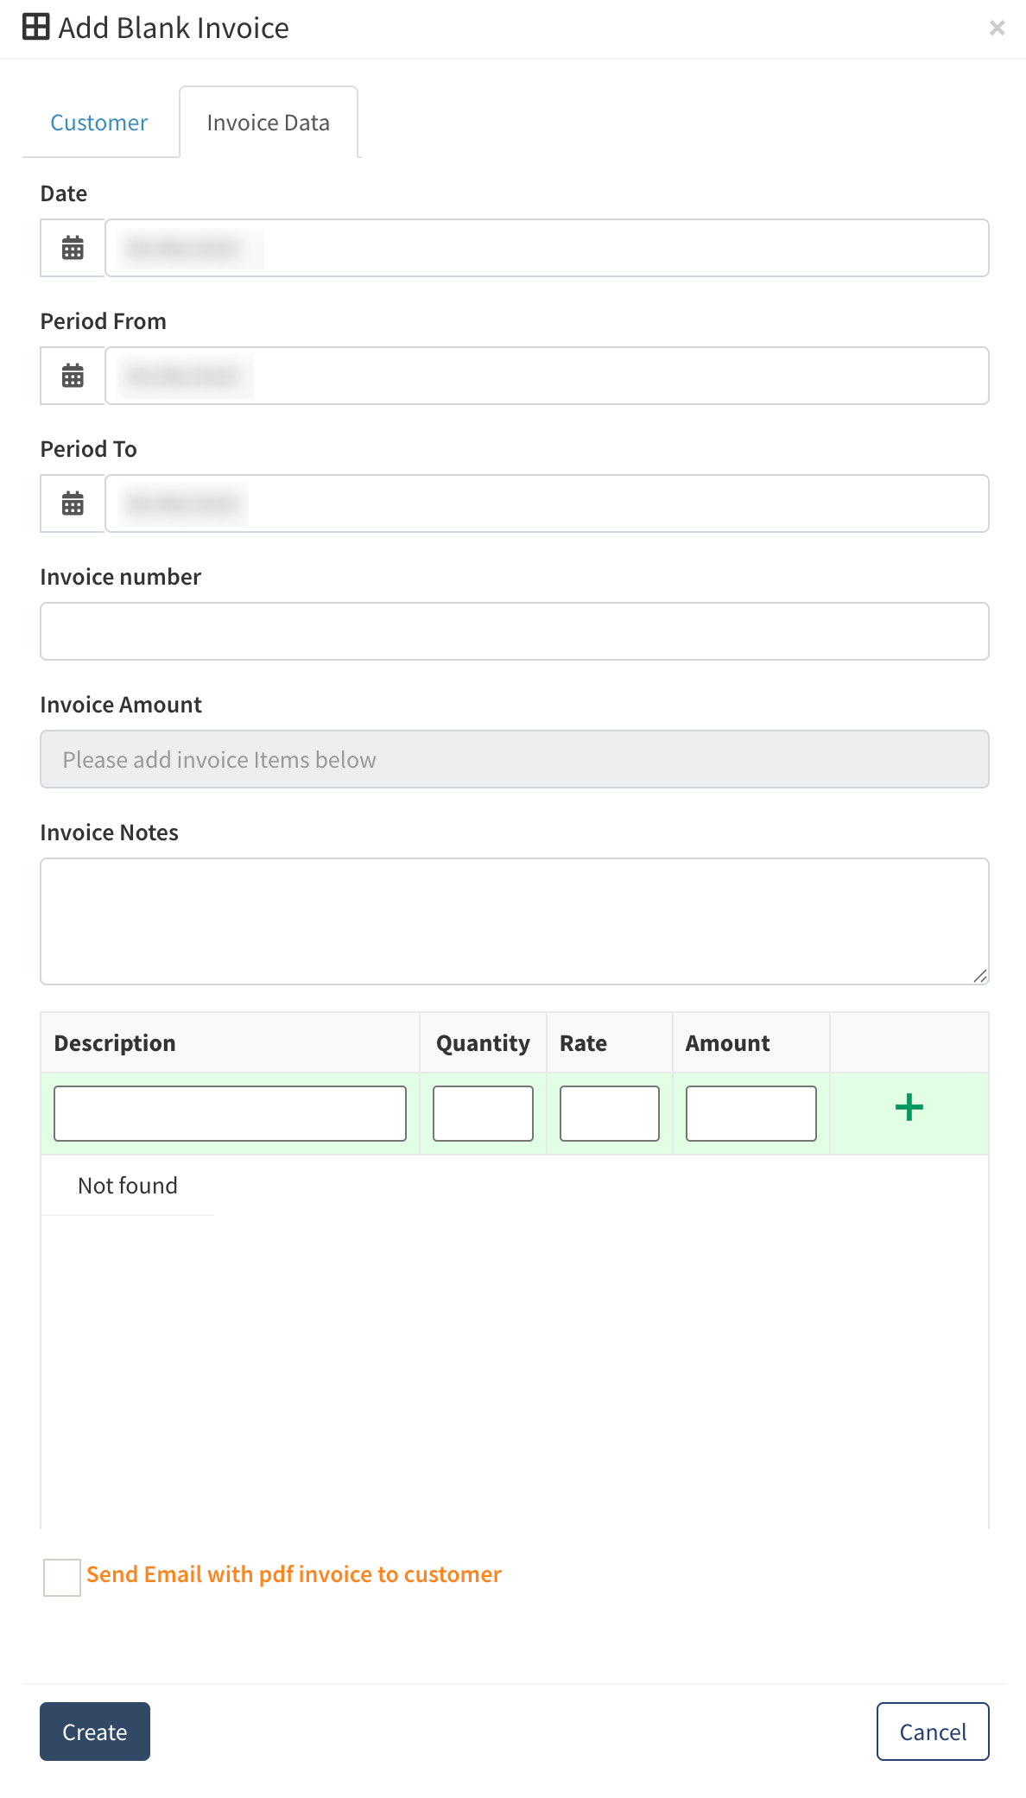1026x1798 pixels.
Task: Click the grid icon beside the dialog title
Action: (x=36, y=28)
